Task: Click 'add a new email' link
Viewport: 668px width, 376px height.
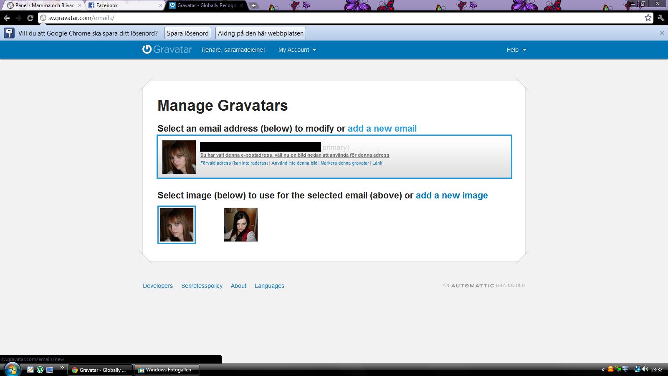Action: (382, 129)
